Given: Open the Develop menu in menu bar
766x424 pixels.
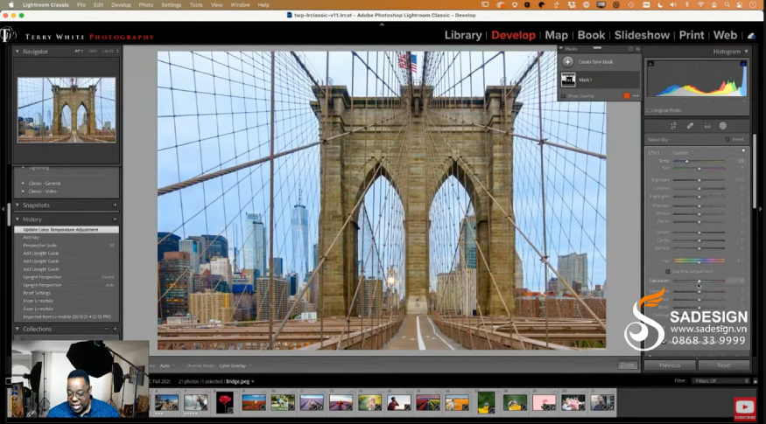Looking at the screenshot, I should 121,5.
